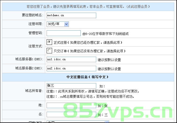
Task: Click the 注意1 ownership warning text
Action: coord(93,91)
